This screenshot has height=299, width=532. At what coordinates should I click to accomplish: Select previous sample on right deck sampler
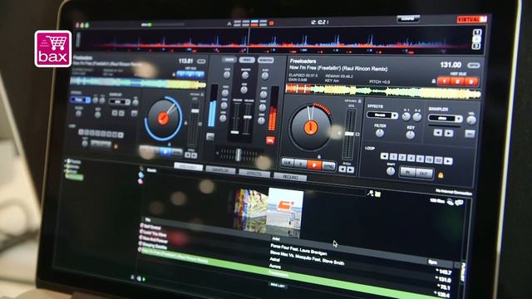coord(438,132)
